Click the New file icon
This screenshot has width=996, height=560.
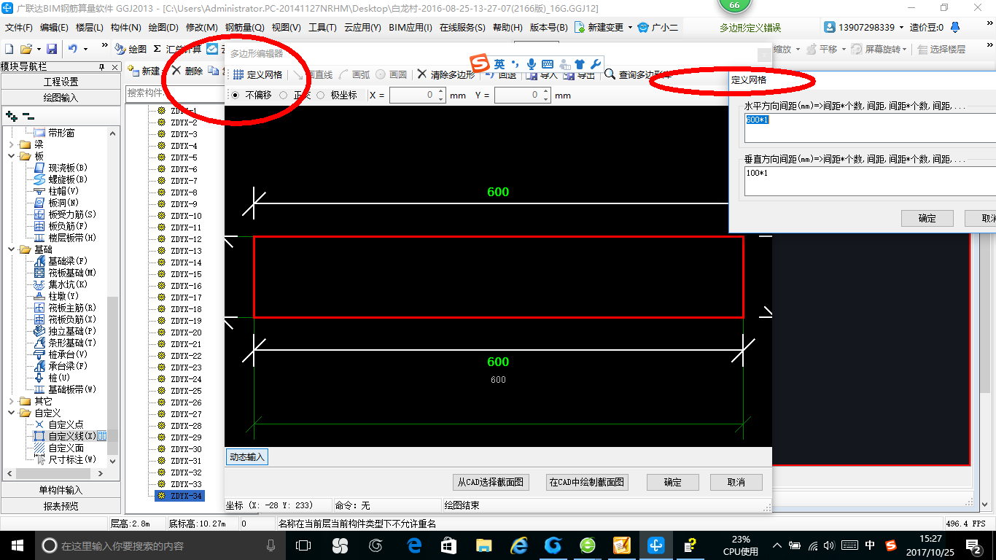[x=9, y=49]
